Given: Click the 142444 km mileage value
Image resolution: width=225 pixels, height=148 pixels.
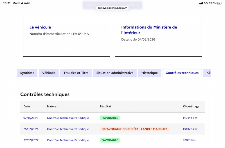Looking at the screenshot, I should point(190,118).
